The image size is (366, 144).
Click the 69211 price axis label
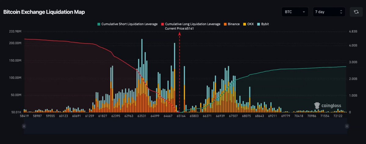point(273,116)
